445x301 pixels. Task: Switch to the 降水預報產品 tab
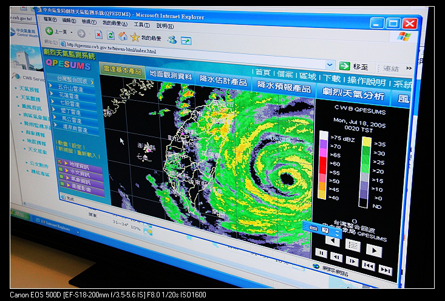coord(284,86)
